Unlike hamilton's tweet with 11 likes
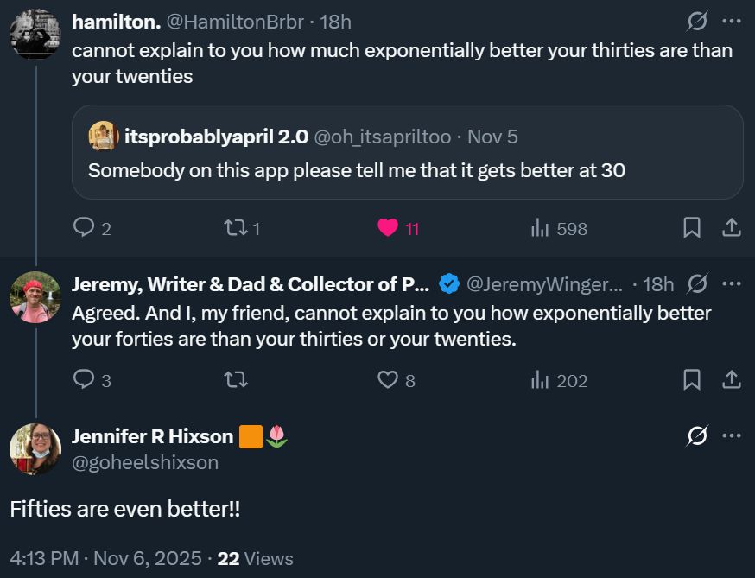This screenshot has width=755, height=578. [x=388, y=227]
